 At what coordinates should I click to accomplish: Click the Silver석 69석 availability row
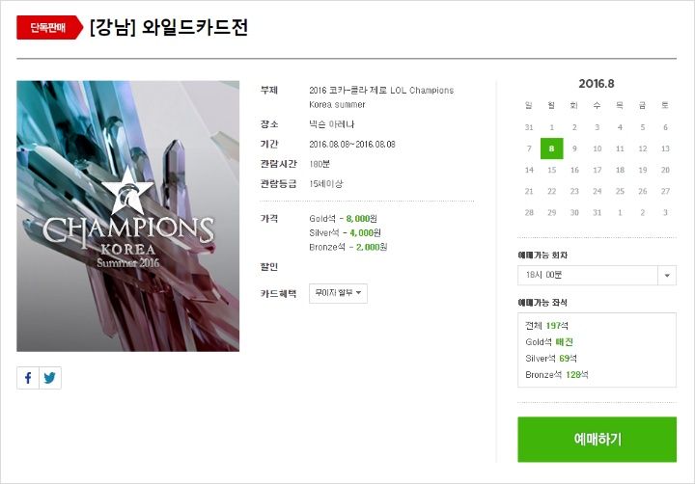point(551,359)
